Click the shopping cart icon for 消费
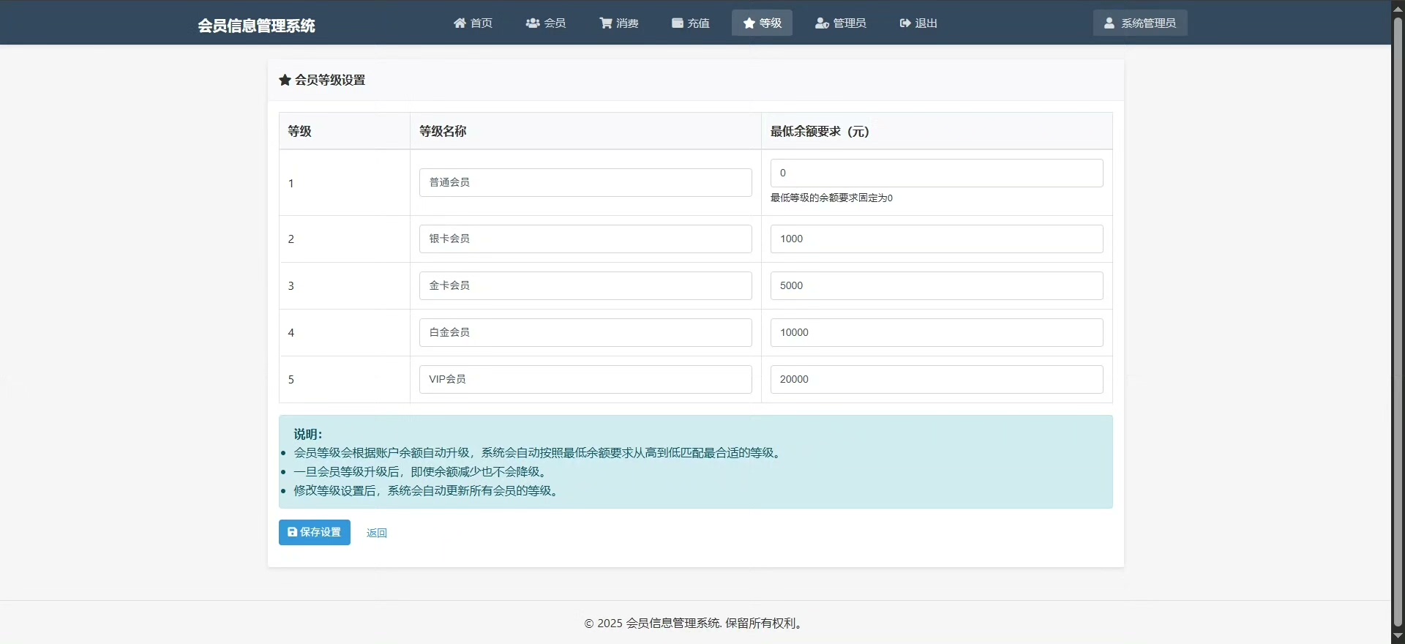 pyautogui.click(x=606, y=23)
